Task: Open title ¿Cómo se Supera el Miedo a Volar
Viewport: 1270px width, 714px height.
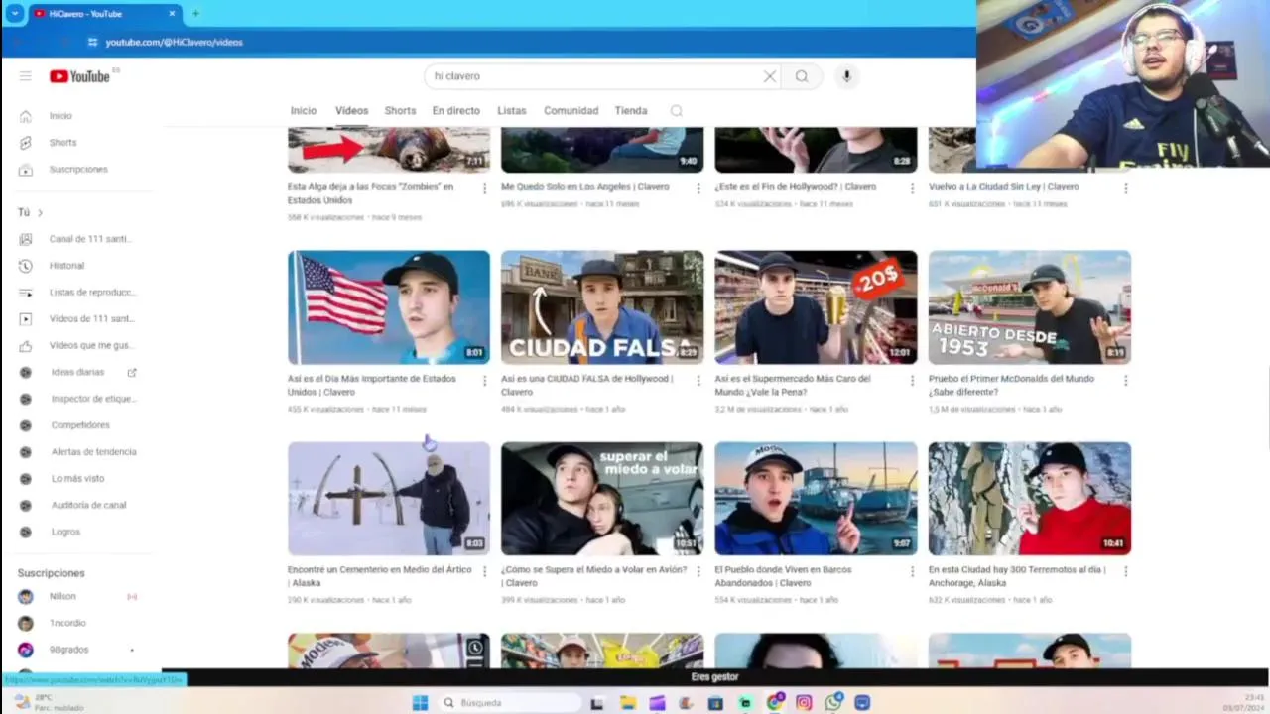Action: [593, 576]
